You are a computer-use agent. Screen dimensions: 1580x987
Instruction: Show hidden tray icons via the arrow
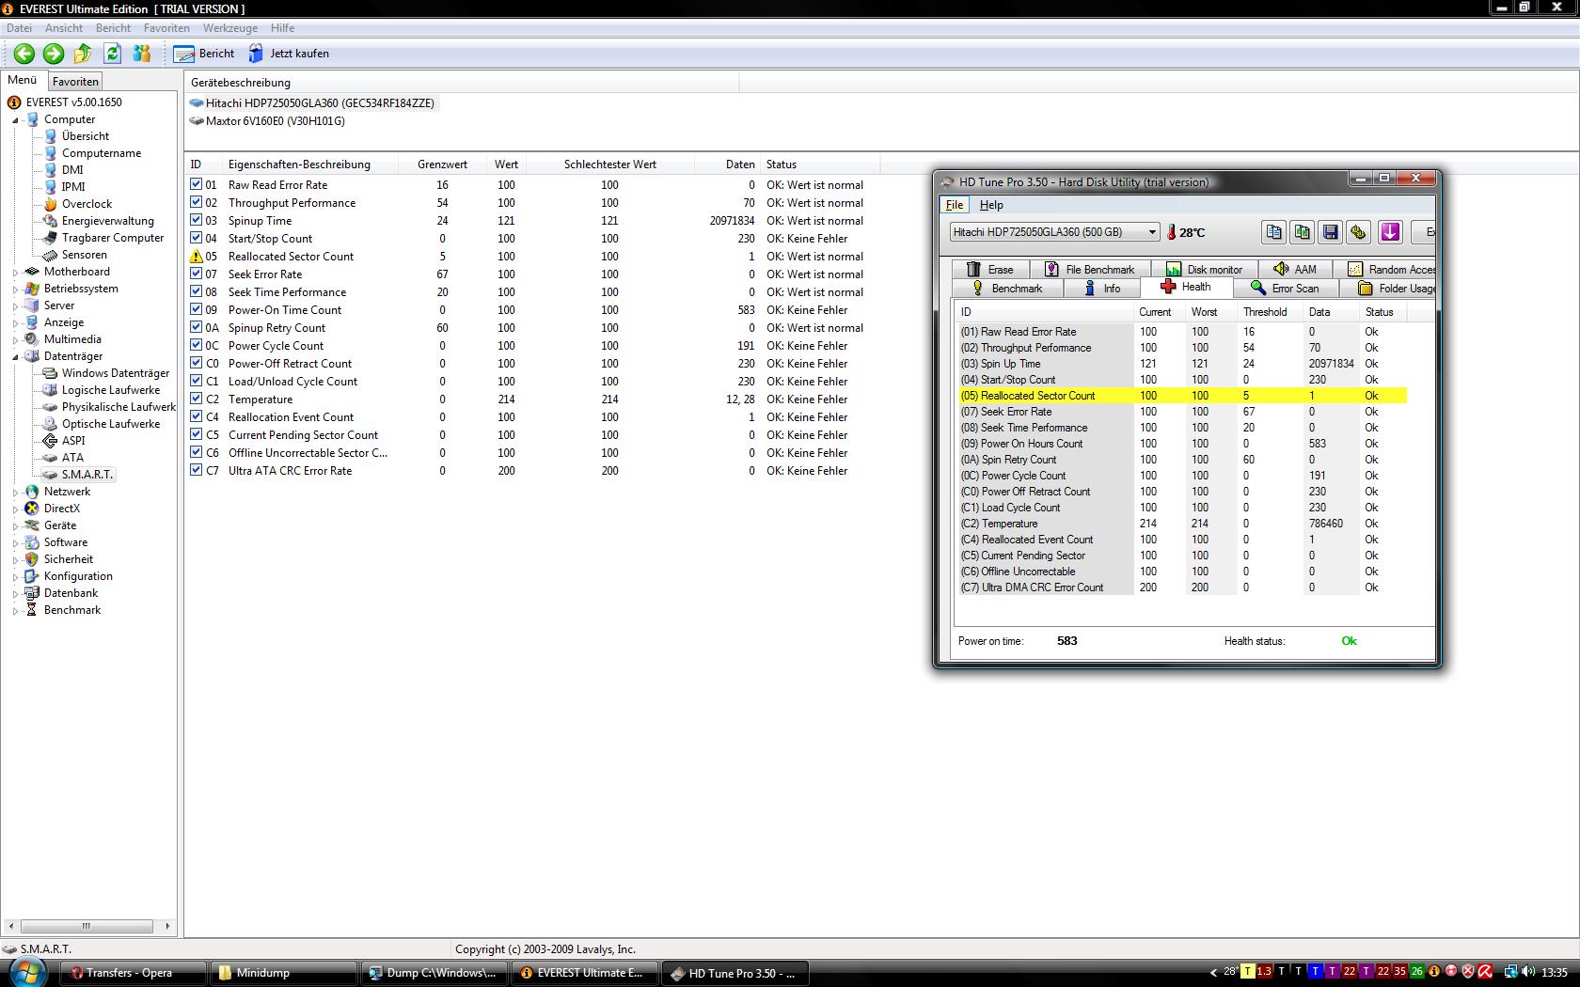click(x=1213, y=972)
